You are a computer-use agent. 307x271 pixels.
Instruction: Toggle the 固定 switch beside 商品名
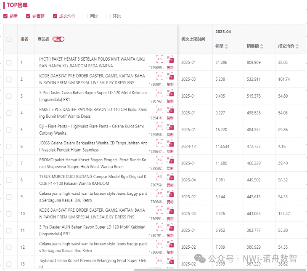(x=58, y=39)
